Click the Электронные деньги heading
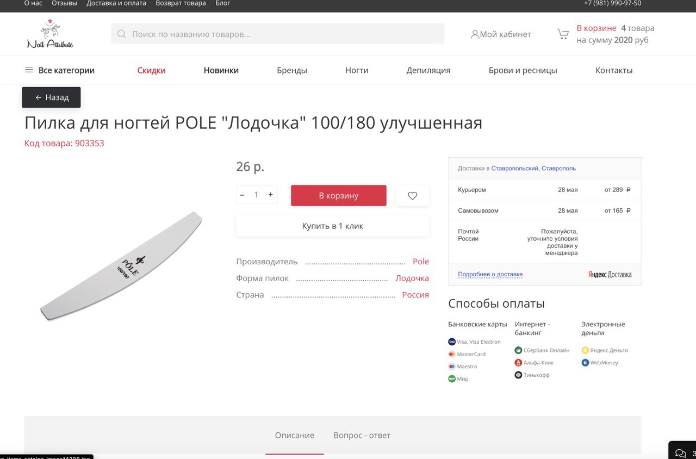 pyautogui.click(x=603, y=328)
